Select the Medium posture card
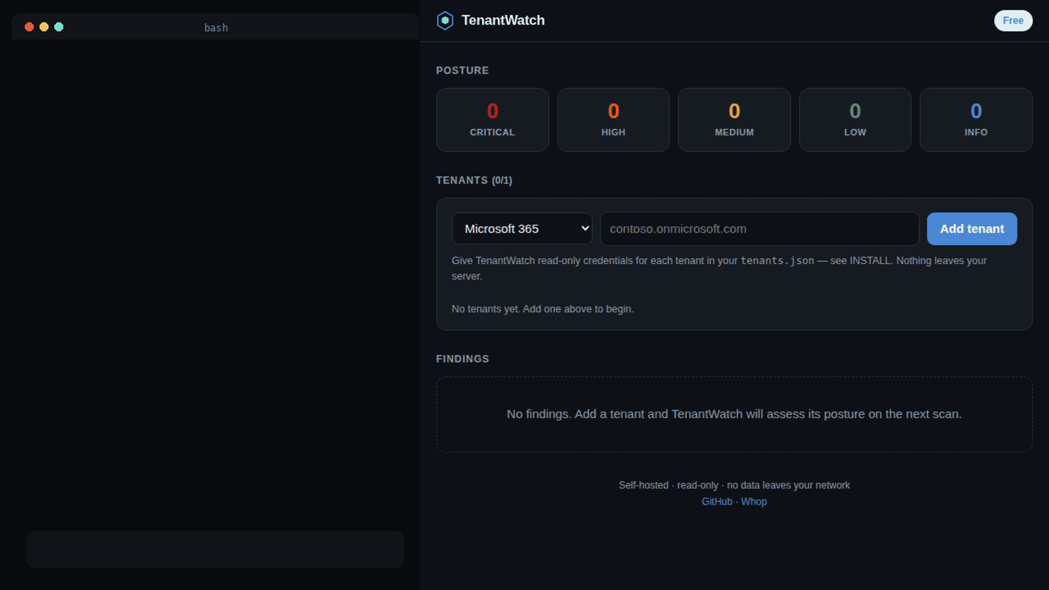The height and width of the screenshot is (590, 1049). (734, 120)
